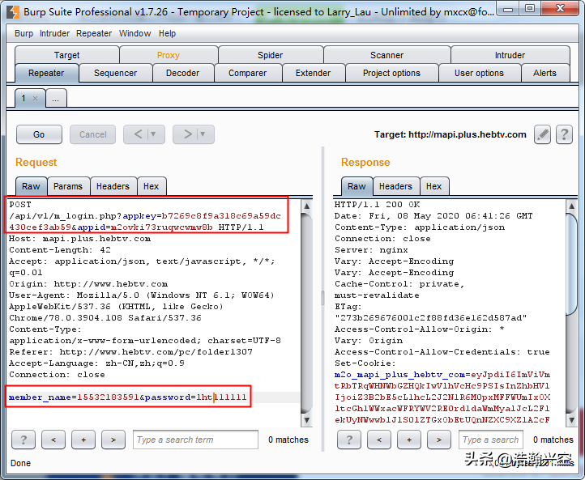Click the history forward arrow button
Screen dimensions: 585x480
tap(188, 134)
